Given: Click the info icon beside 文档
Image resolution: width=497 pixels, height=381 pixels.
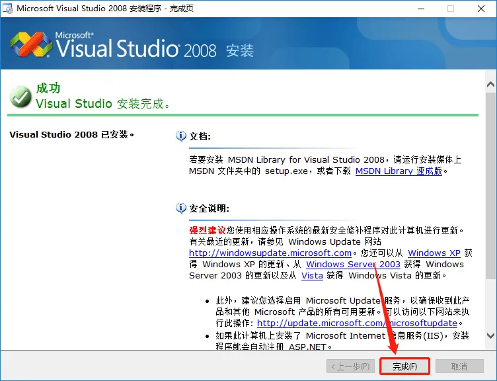Looking at the screenshot, I should click(180, 136).
